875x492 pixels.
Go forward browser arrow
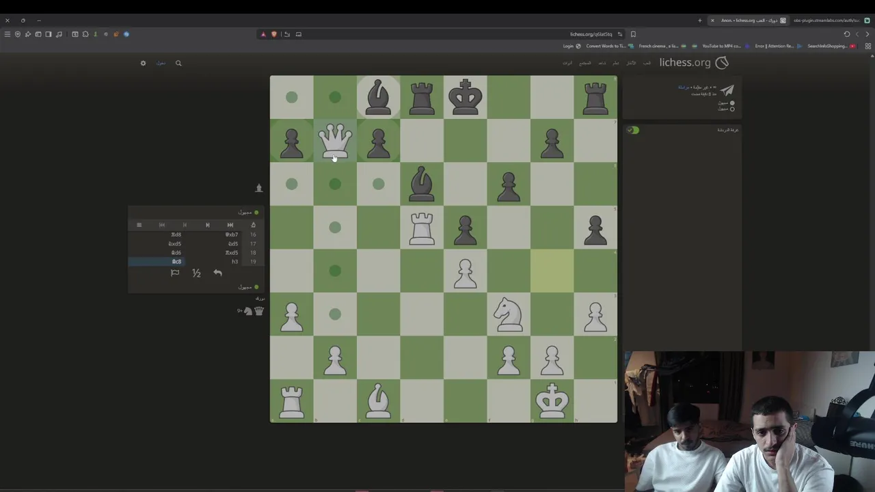pyautogui.click(x=857, y=34)
